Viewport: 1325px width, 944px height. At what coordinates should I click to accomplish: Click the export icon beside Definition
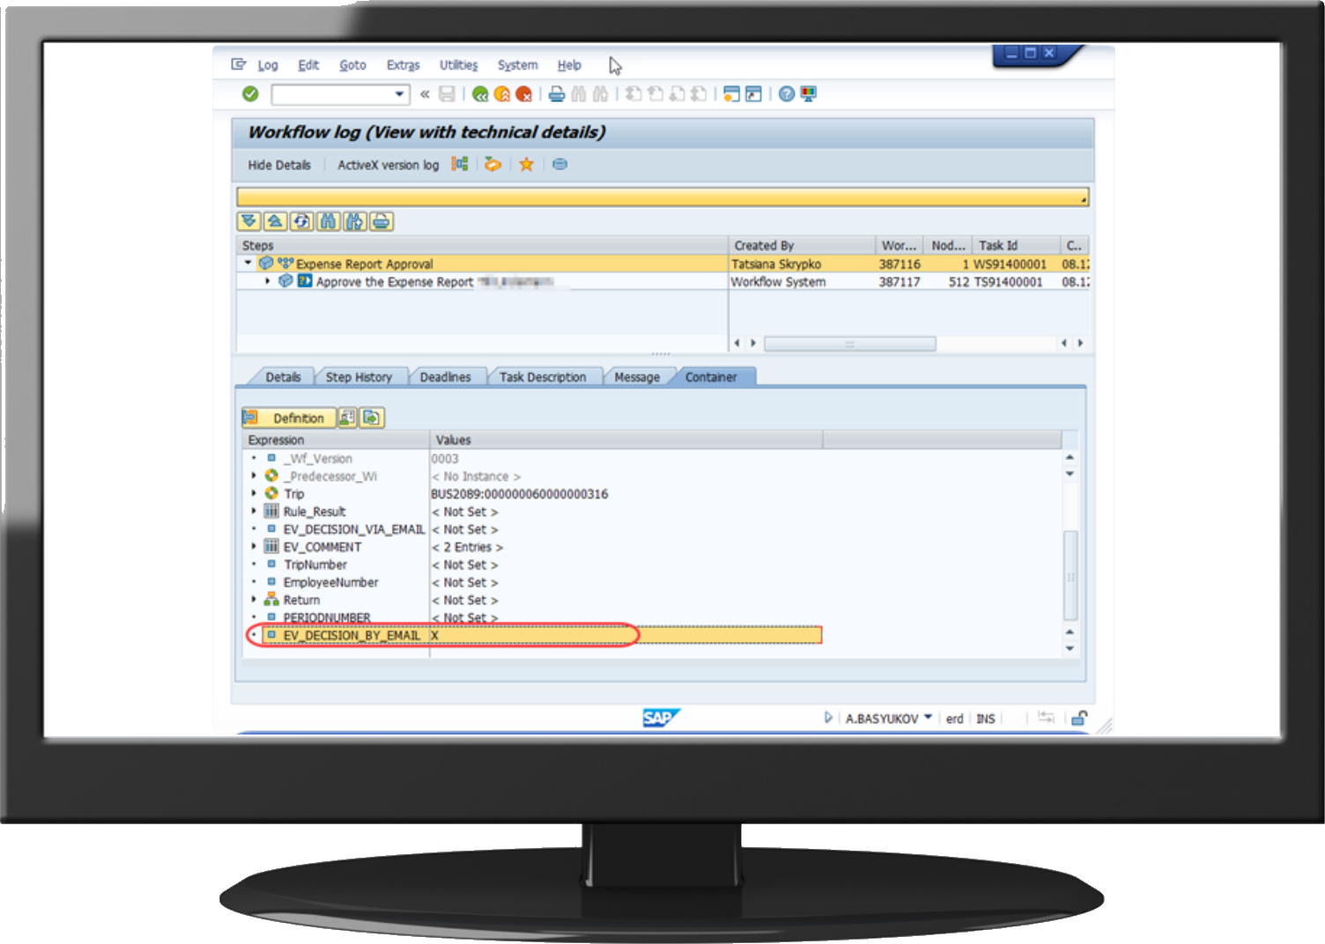372,417
